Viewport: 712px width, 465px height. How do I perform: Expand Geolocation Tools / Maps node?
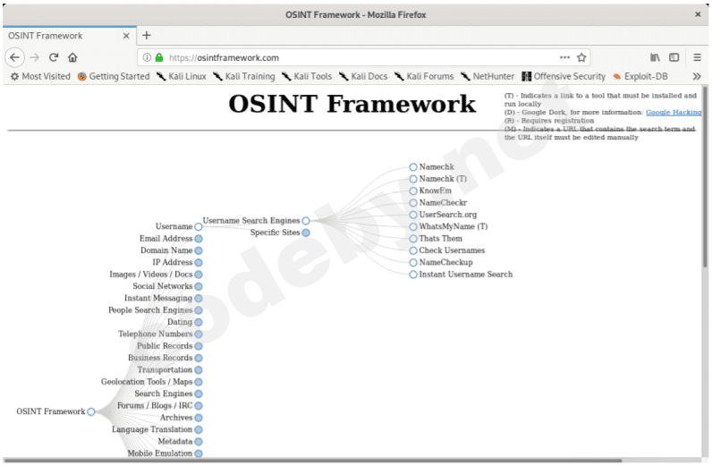pyautogui.click(x=199, y=382)
